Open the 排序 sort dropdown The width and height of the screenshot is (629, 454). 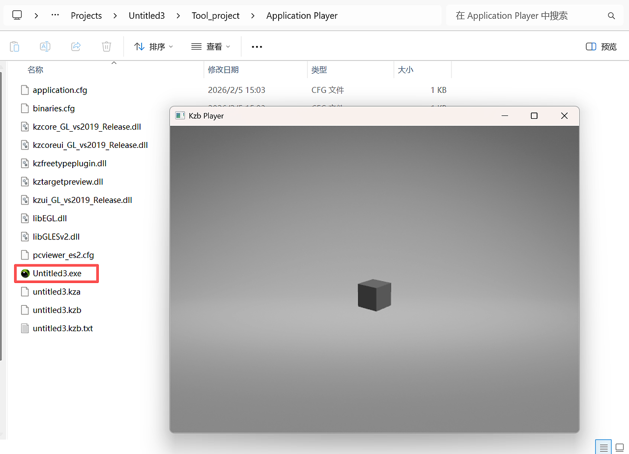pyautogui.click(x=154, y=47)
